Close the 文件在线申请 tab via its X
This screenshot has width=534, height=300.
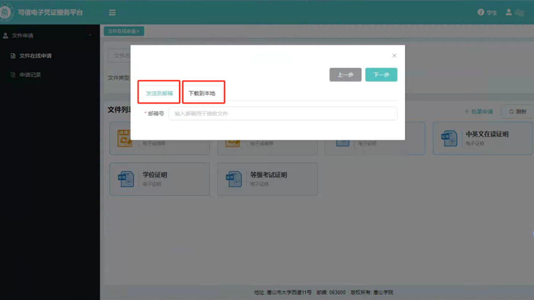138,31
